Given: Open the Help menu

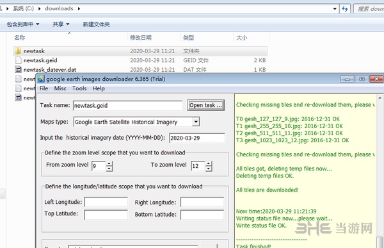Looking at the screenshot, I should coord(99,88).
